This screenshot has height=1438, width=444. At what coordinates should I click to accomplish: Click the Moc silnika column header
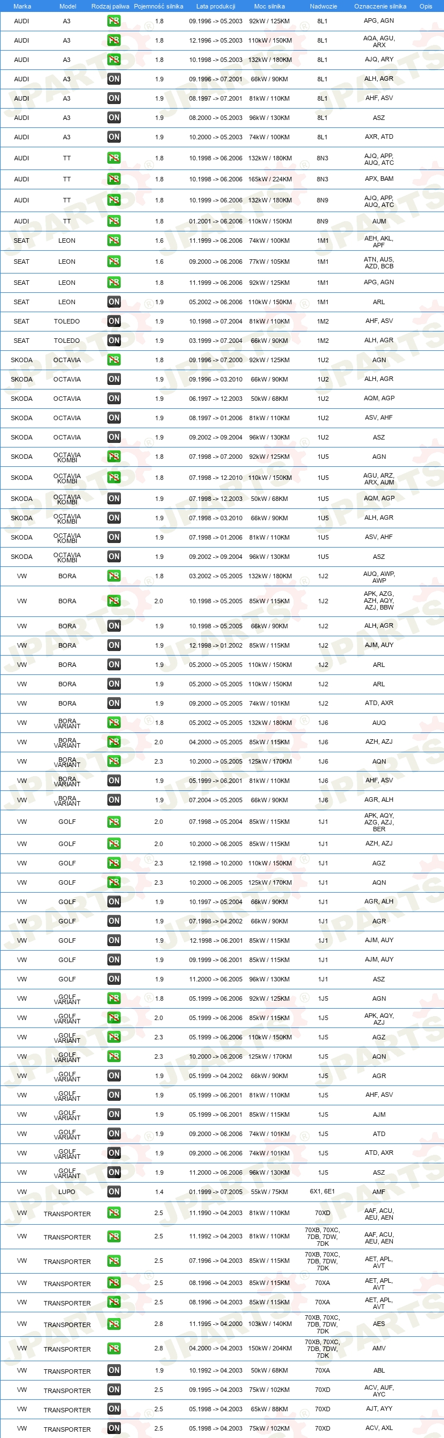point(270,6)
